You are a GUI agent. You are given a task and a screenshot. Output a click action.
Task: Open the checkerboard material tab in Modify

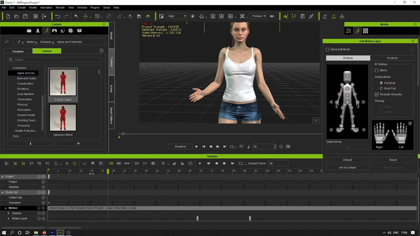pos(366,31)
